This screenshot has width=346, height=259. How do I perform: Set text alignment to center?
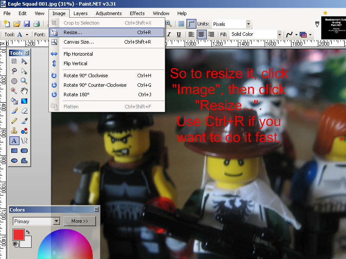click(201, 35)
